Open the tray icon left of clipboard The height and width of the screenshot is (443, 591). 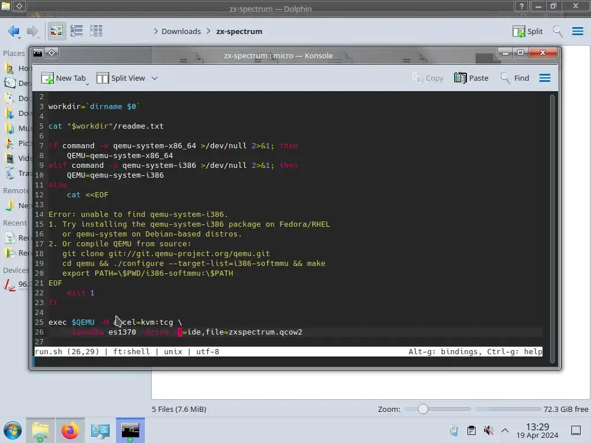454,430
